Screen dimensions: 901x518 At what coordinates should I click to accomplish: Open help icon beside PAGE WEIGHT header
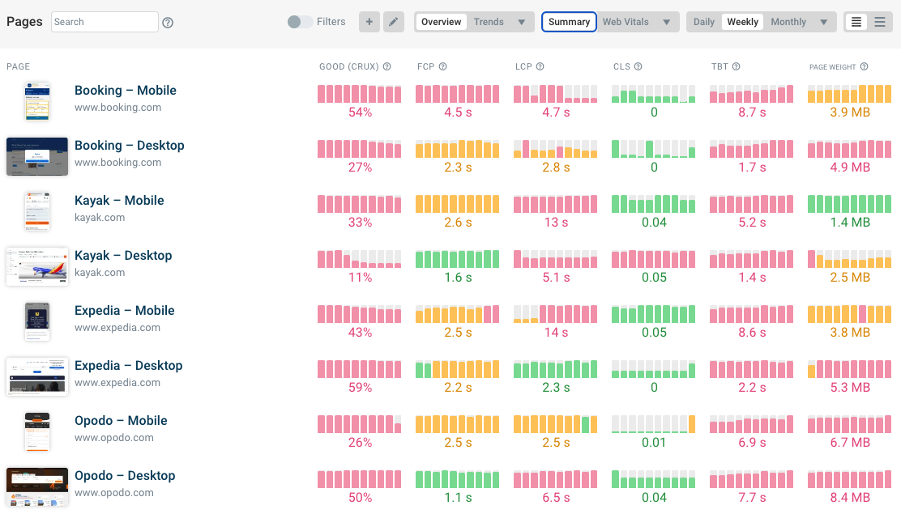[x=865, y=66]
